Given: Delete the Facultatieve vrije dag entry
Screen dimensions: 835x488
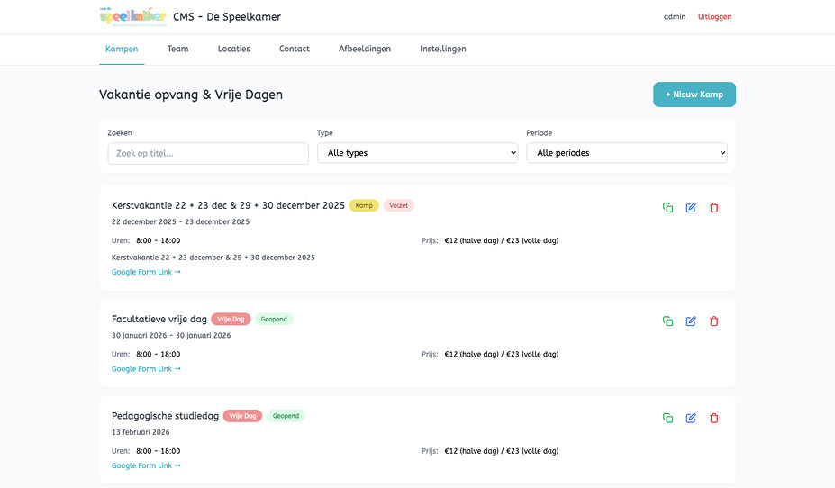Looking at the screenshot, I should pyautogui.click(x=714, y=321).
